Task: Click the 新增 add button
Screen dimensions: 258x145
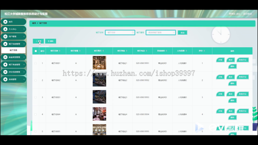Action: coord(38,41)
